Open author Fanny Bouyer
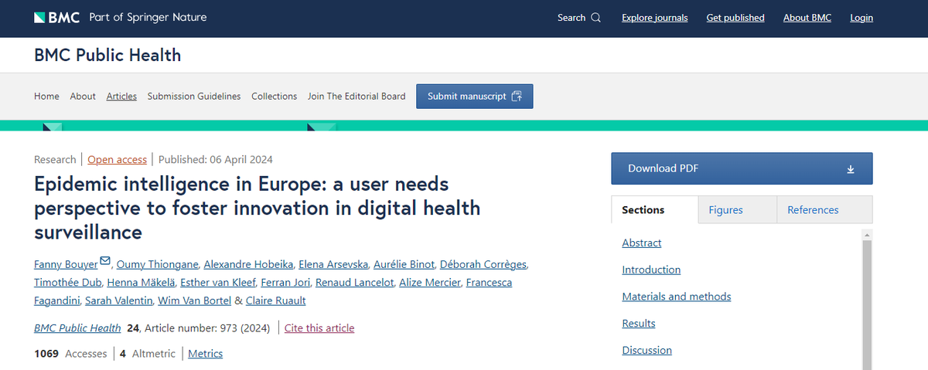Viewport: 928px width, 370px height. (x=66, y=264)
